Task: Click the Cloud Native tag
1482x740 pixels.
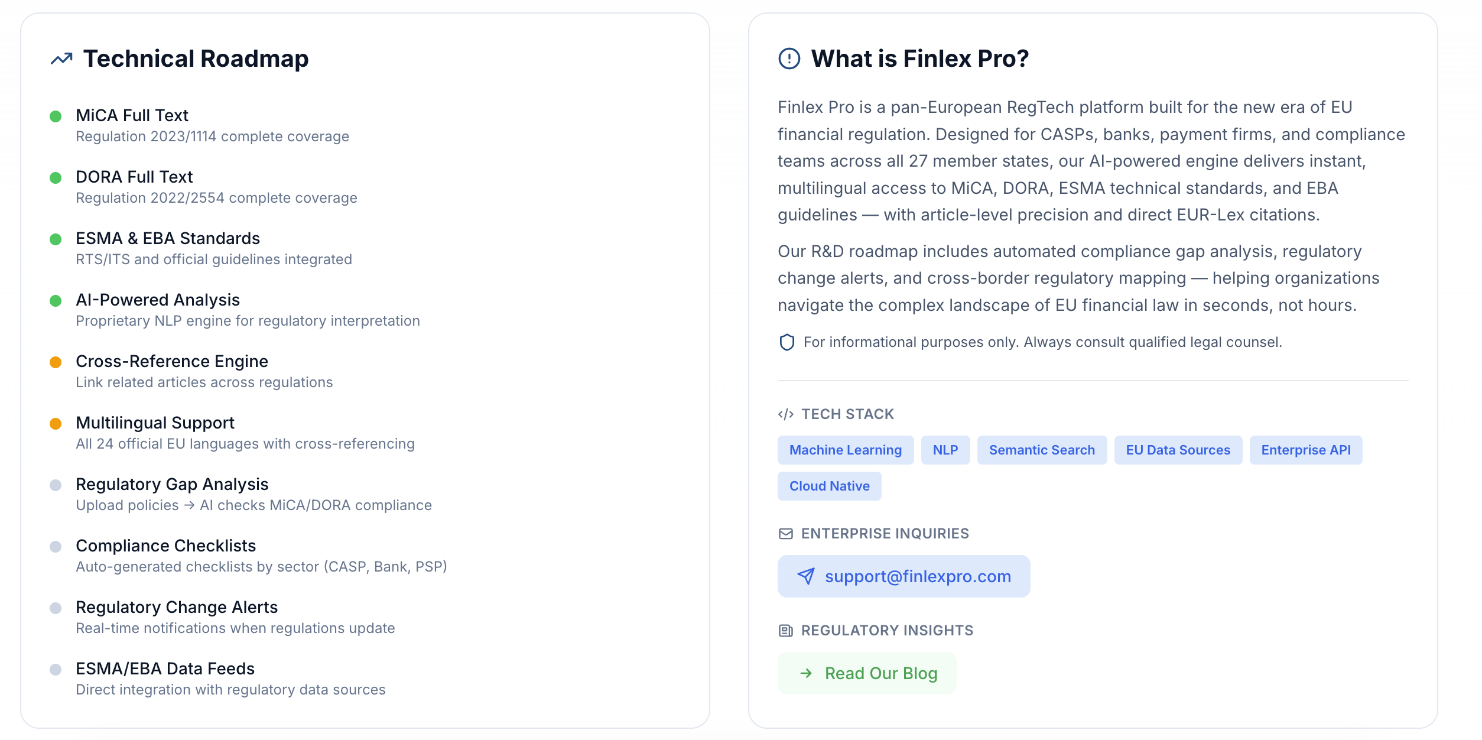Action: (829, 486)
